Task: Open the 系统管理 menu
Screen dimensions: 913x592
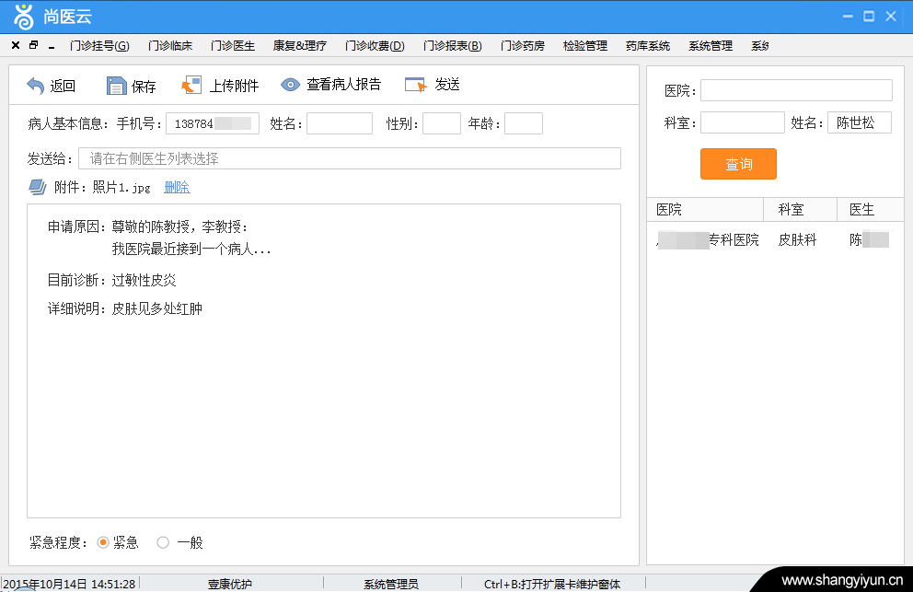Action: coord(711,45)
